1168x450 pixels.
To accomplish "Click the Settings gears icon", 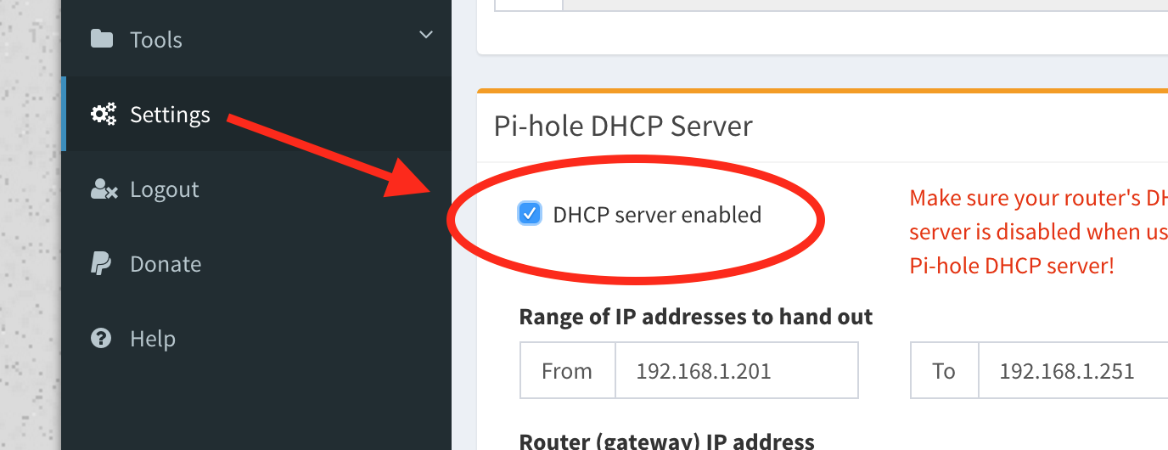I will [104, 115].
